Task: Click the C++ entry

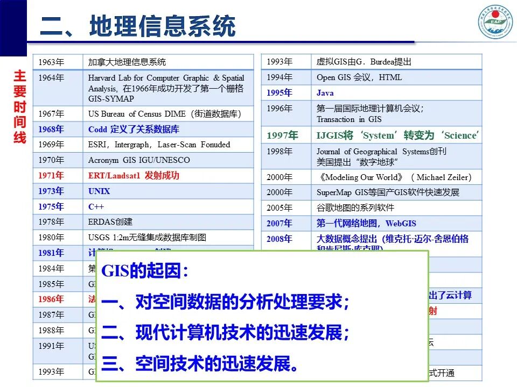Action: [168, 206]
